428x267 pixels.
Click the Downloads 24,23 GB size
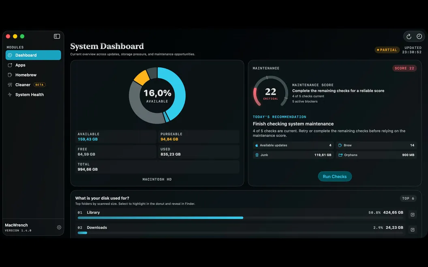[x=394, y=227]
